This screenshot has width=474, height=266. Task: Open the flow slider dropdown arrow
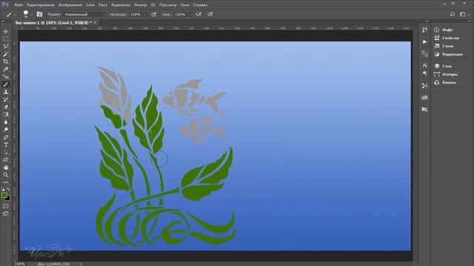[x=190, y=14]
